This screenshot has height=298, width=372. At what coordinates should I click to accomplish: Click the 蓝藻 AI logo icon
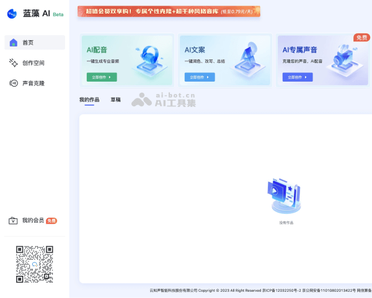(x=12, y=14)
